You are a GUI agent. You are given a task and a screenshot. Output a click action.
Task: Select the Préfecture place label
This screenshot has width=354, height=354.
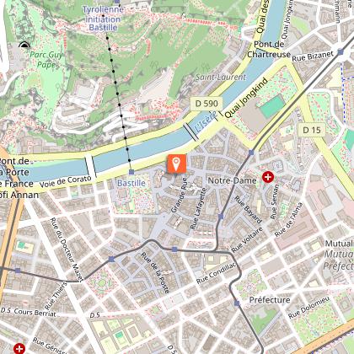pos(270,300)
